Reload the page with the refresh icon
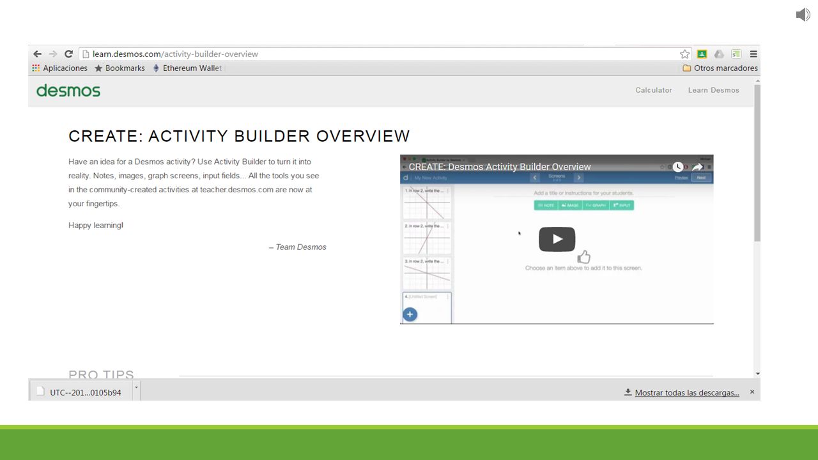818x460 pixels. [68, 54]
